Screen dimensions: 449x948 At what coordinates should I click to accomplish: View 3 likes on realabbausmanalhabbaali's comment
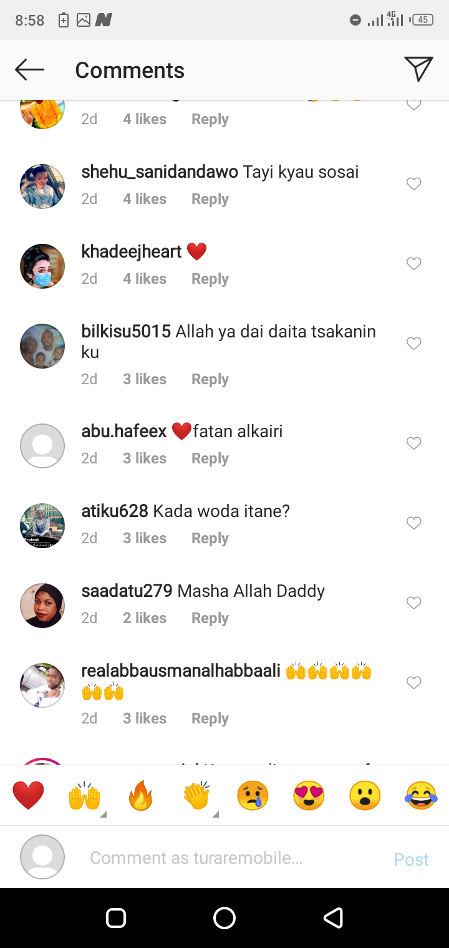click(x=145, y=718)
